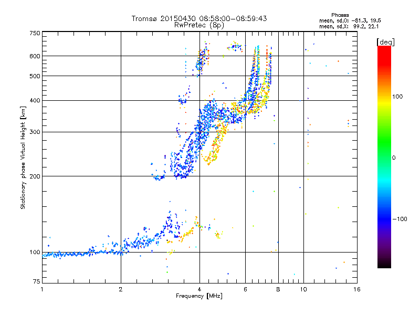Pick the black bottom of the phase colorbar
Viewport: 420px width, 315px height.
tap(384, 265)
